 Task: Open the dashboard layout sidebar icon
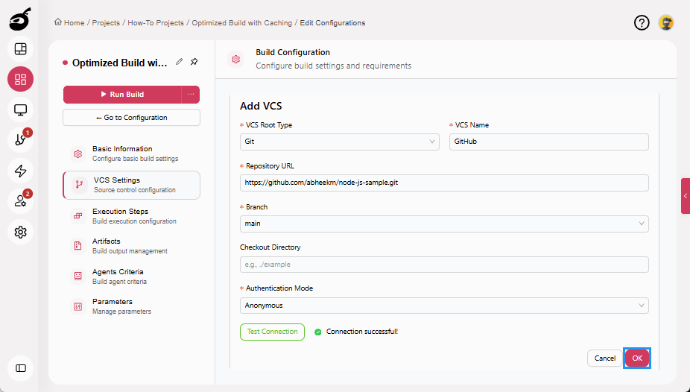coord(21,49)
